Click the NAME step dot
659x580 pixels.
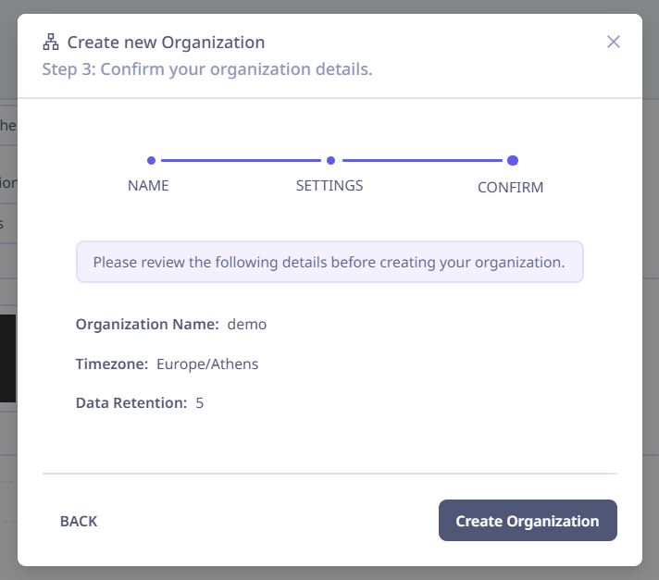point(151,160)
